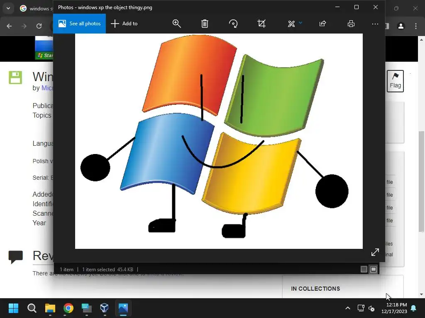Click the speech bubble Reviews icon
Image resolution: width=425 pixels, height=318 pixels.
(15, 257)
